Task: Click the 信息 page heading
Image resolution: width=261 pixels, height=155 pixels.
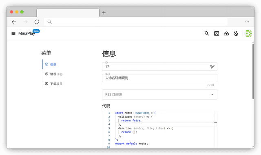Action: click(x=109, y=54)
